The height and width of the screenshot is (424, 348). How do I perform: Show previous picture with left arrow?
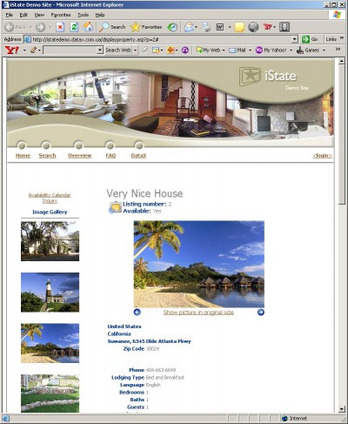137,313
